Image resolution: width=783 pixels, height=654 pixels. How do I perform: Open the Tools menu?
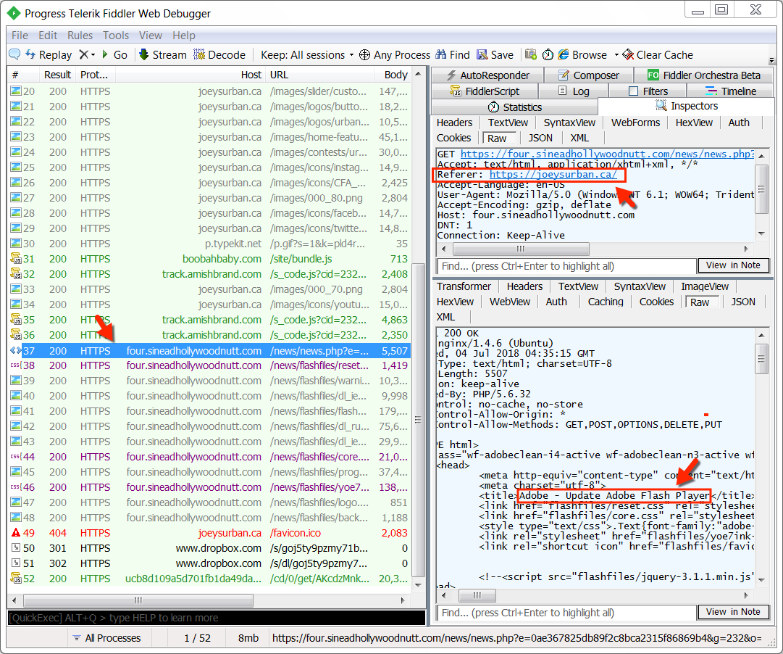click(116, 36)
